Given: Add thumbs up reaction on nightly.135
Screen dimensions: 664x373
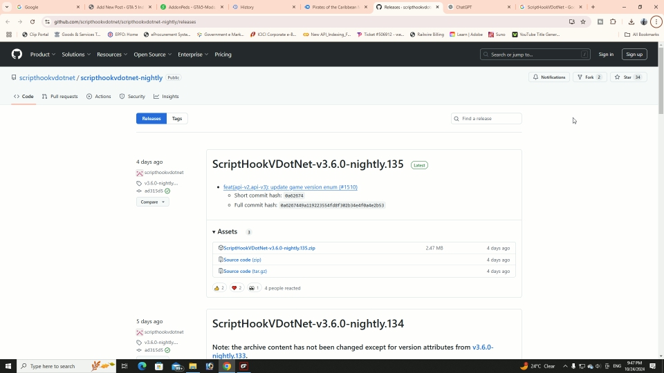Looking at the screenshot, I should point(219,288).
